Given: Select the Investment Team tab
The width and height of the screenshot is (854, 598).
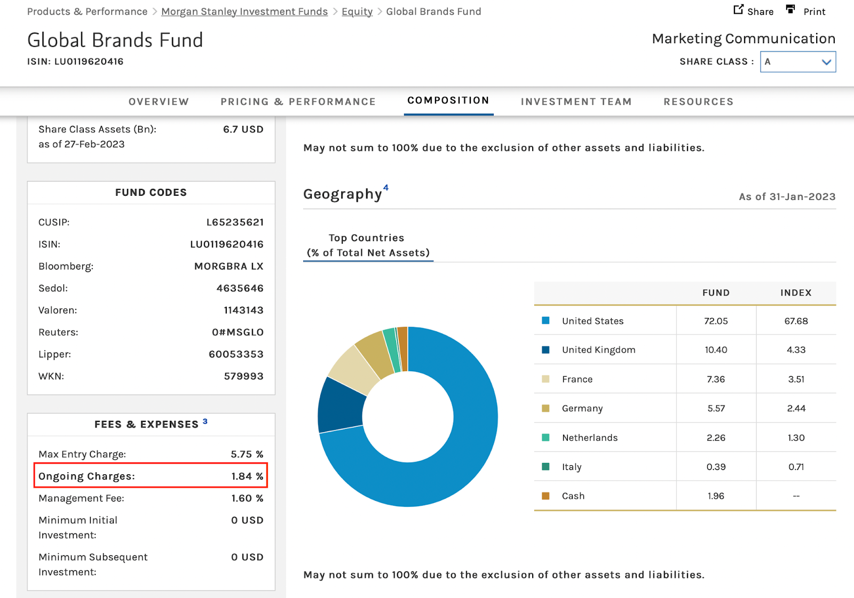Looking at the screenshot, I should (576, 102).
